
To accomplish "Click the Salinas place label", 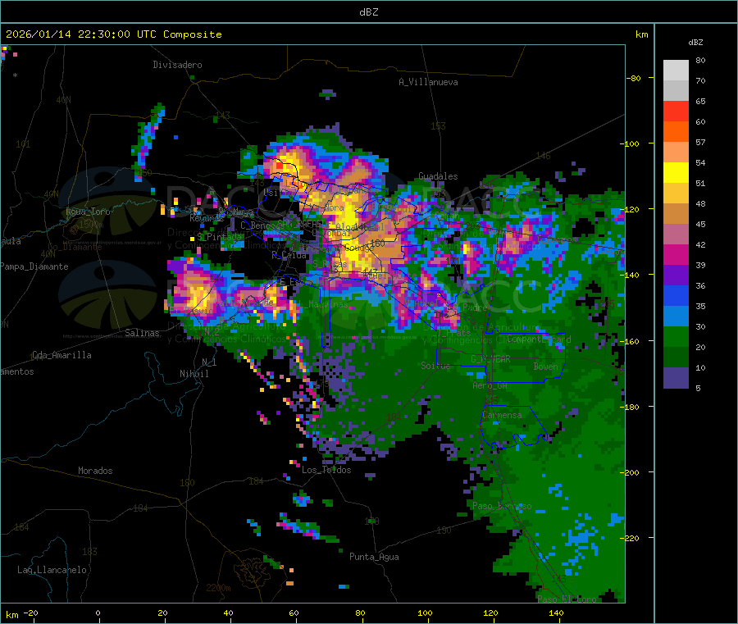I will click(x=142, y=333).
